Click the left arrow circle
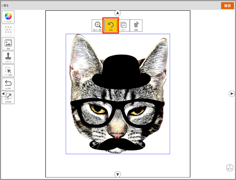This screenshot has width=236, height=180. [x=3, y=93]
